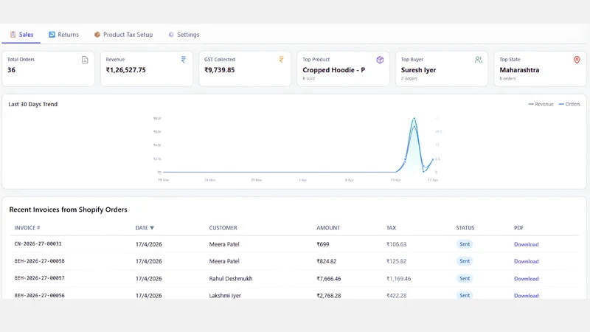Click the blue rupee icon in Revenue card
The width and height of the screenshot is (590, 332).
pos(183,60)
